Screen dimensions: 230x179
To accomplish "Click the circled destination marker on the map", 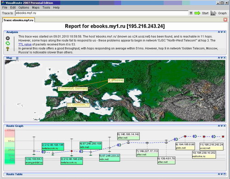I will pos(79,98).
